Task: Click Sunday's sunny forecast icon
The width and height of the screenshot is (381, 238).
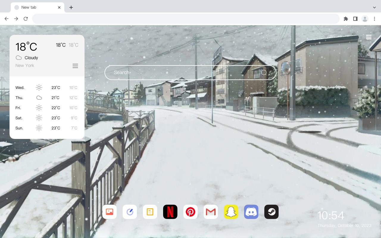Action: (39, 128)
